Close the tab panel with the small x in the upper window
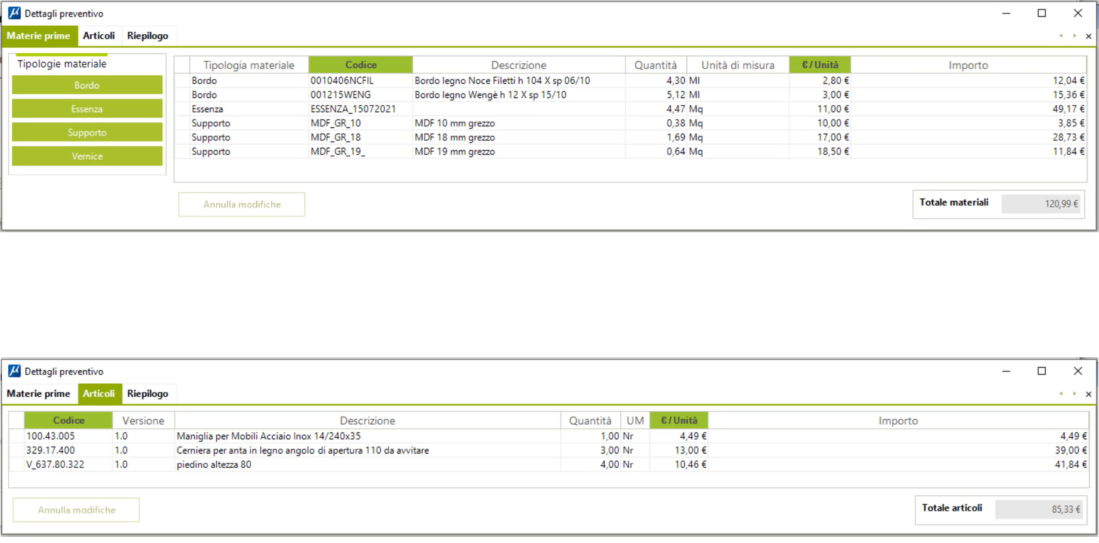 [x=1088, y=36]
